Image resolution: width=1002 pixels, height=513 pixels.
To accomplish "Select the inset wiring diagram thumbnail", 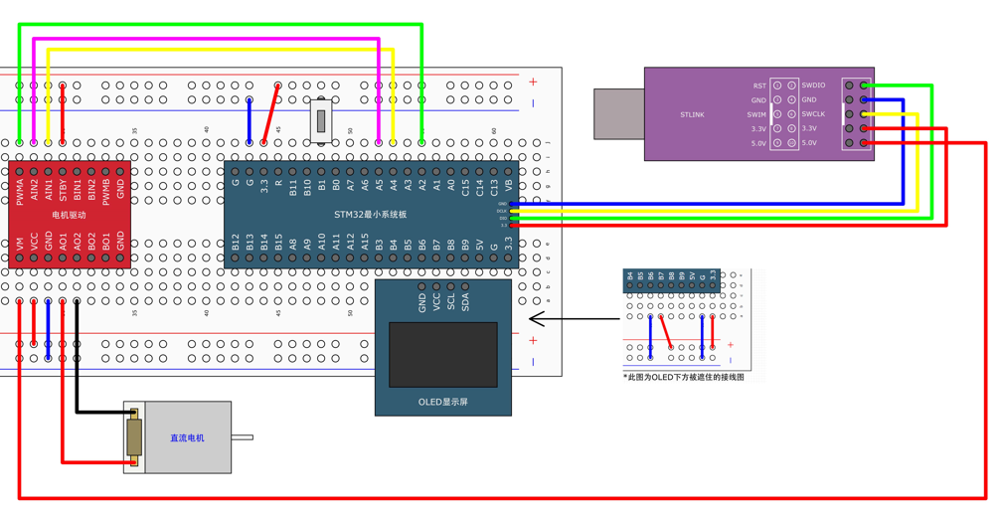I will (687, 319).
